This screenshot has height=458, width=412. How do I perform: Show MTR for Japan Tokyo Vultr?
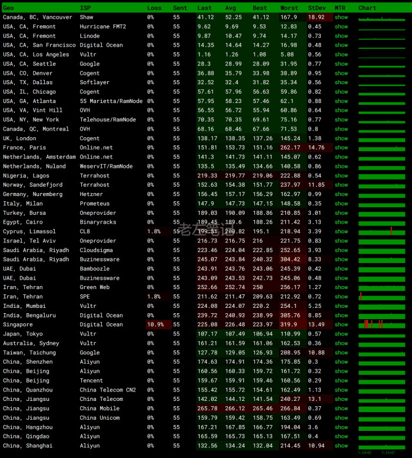pos(341,334)
